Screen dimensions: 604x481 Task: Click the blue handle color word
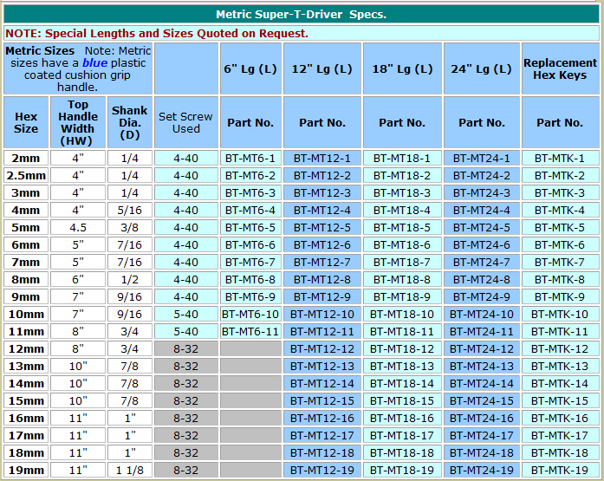(x=94, y=62)
